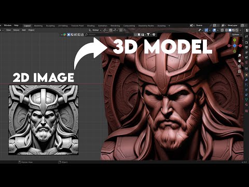
Task: Open the gizmo settings dropdown arrow
Action: (x=210, y=30)
